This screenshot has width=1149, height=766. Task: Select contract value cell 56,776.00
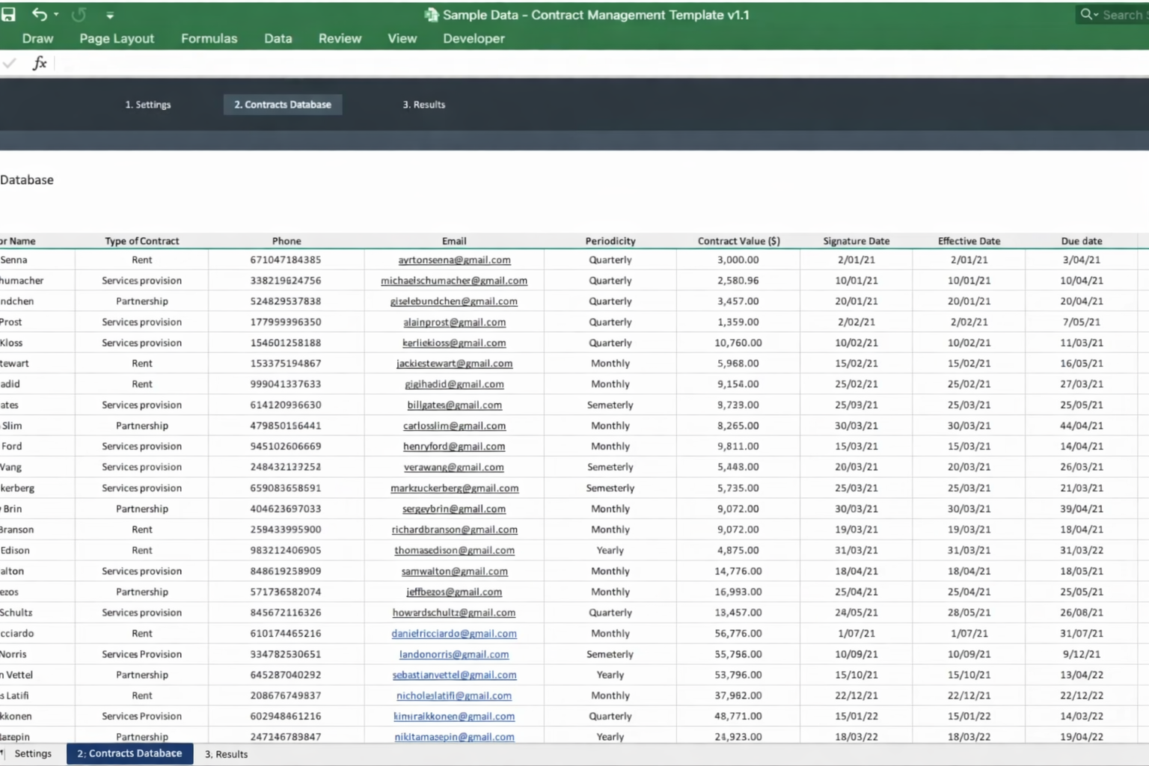[738, 633]
